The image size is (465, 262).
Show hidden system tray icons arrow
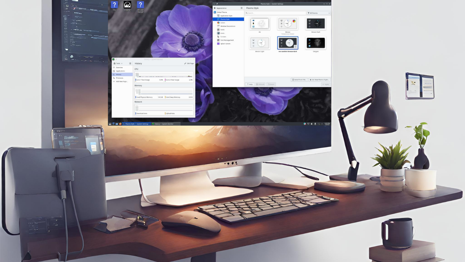(322, 124)
